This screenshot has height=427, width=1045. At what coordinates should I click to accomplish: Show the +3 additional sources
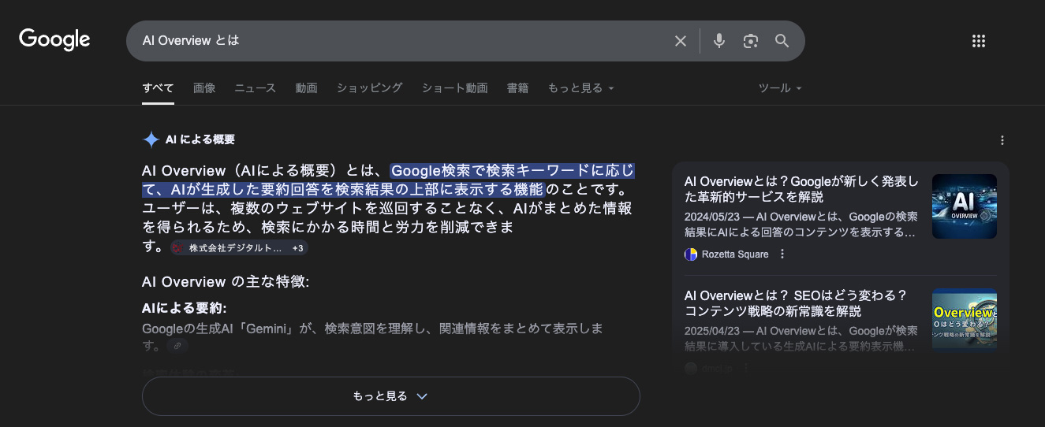297,248
